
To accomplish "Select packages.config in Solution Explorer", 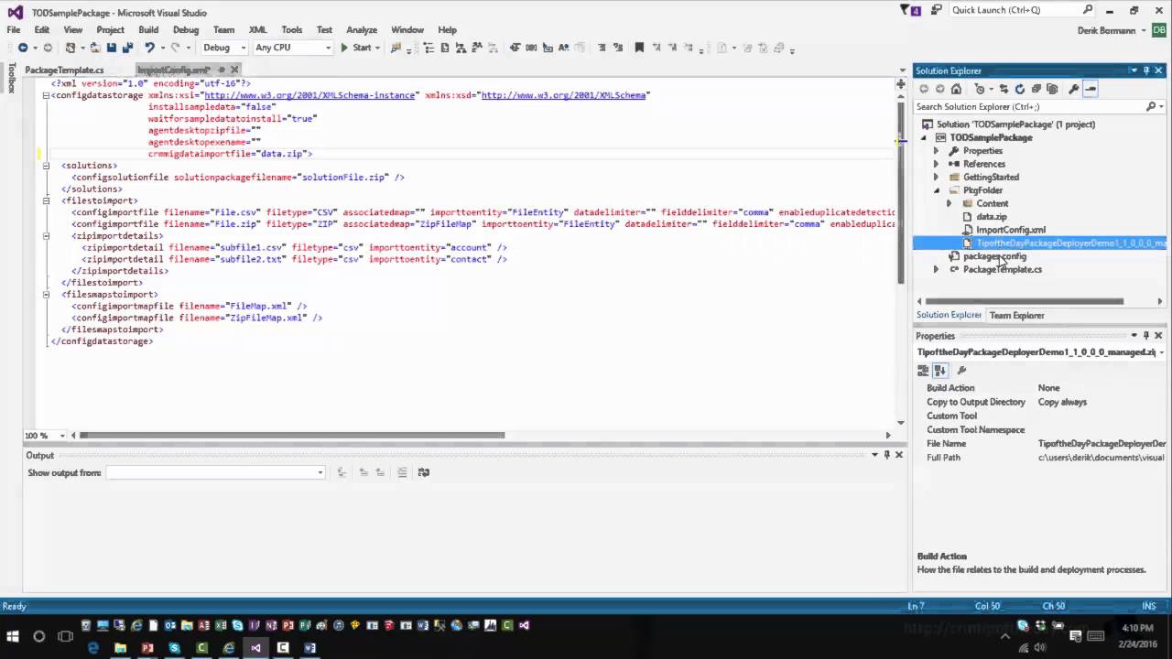I will (x=994, y=256).
